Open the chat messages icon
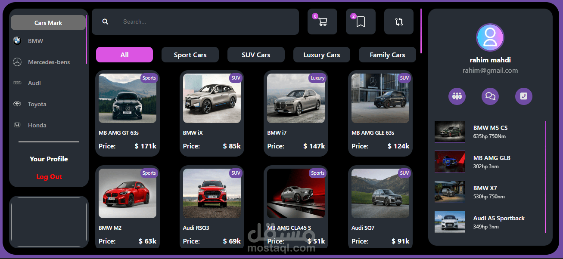 coord(490,96)
